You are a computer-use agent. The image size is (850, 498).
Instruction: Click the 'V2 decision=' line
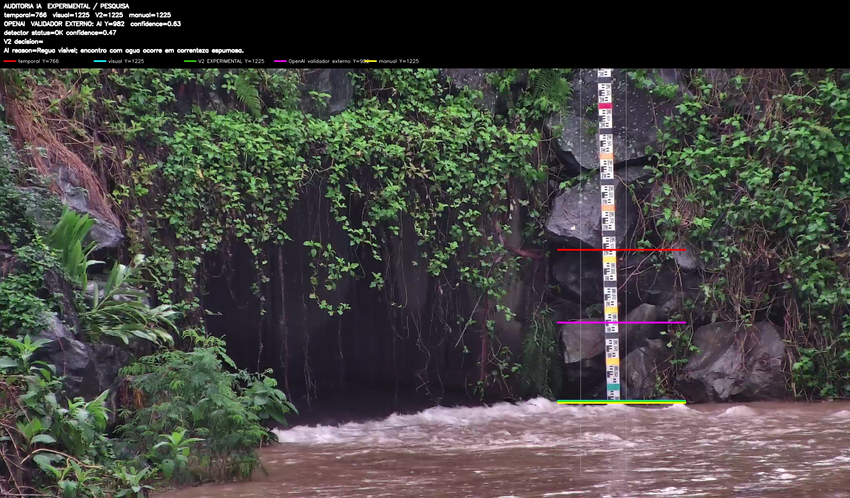click(24, 41)
